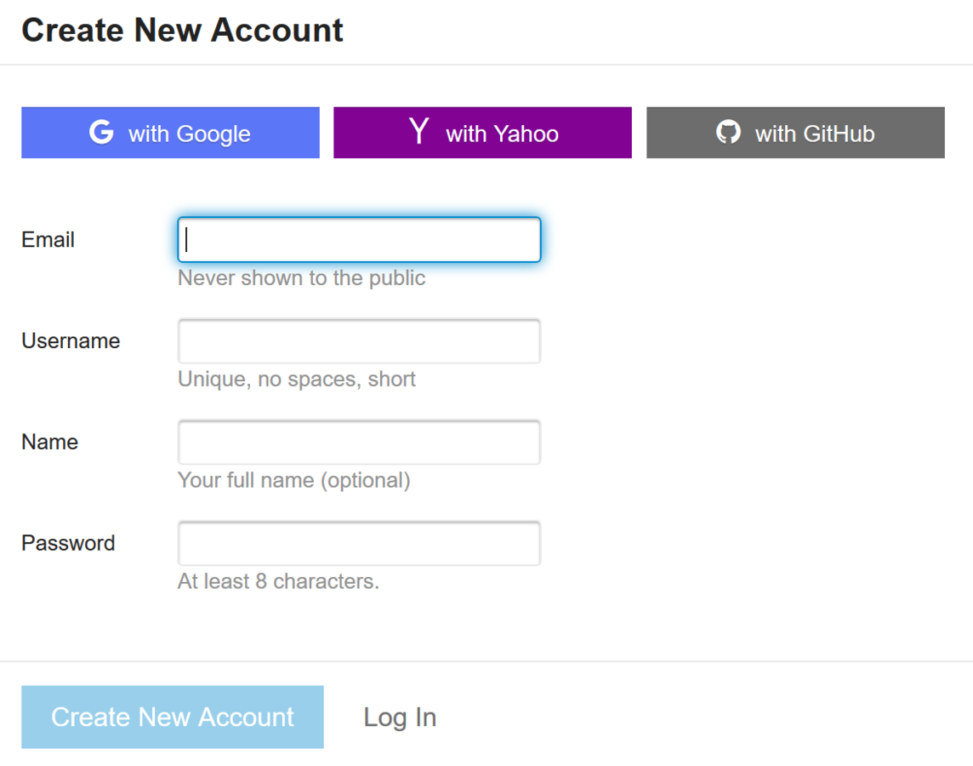Click 'Your full name (optional)' hint
This screenshot has height=766, width=973.
click(x=294, y=481)
